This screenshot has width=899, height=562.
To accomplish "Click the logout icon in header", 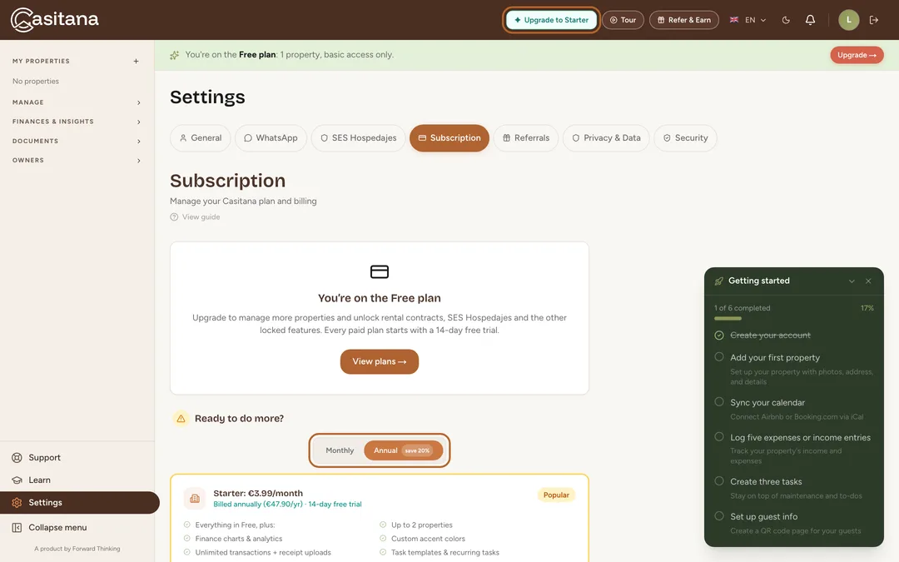I will pyautogui.click(x=874, y=20).
